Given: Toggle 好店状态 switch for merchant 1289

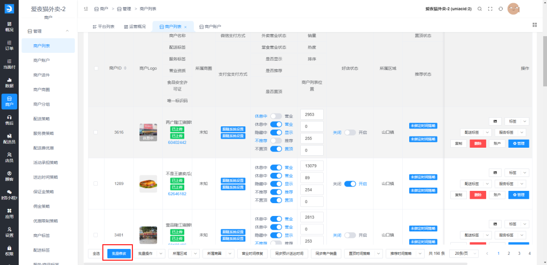Looking at the screenshot, I should coord(350,183).
